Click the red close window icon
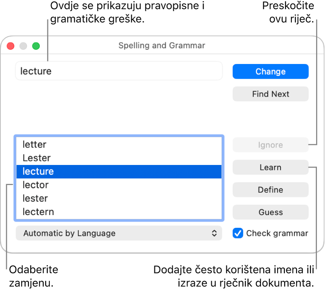 (10, 45)
